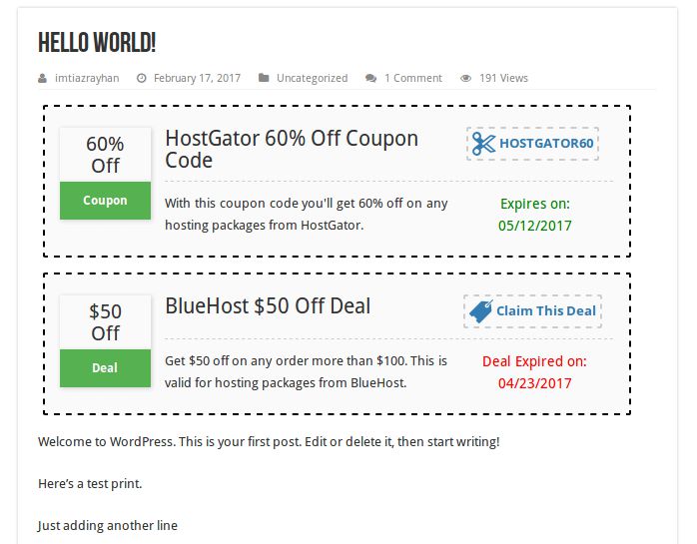This screenshot has width=697, height=544.
Task: Click the clock icon beside the date
Action: 142,78
